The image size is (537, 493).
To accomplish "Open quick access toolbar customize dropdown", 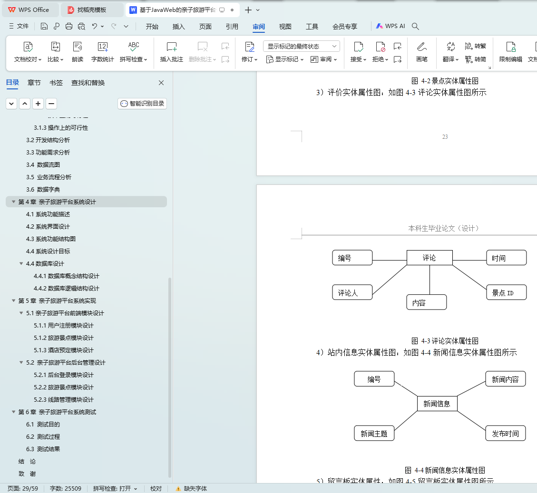I will pyautogui.click(x=126, y=26).
